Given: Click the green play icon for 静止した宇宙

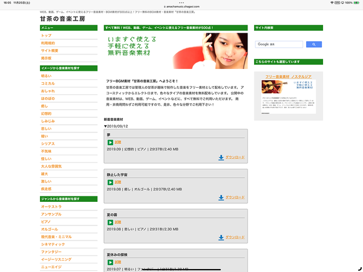Looking at the screenshot, I should tap(110, 183).
